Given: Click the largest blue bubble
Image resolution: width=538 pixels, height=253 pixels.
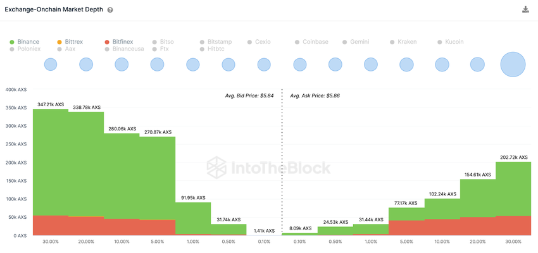Looking at the screenshot, I should click(x=513, y=65).
